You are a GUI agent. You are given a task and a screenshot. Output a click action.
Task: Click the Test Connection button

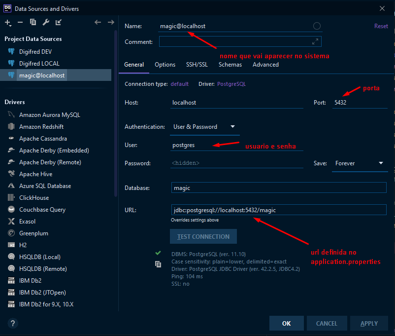coord(203,236)
